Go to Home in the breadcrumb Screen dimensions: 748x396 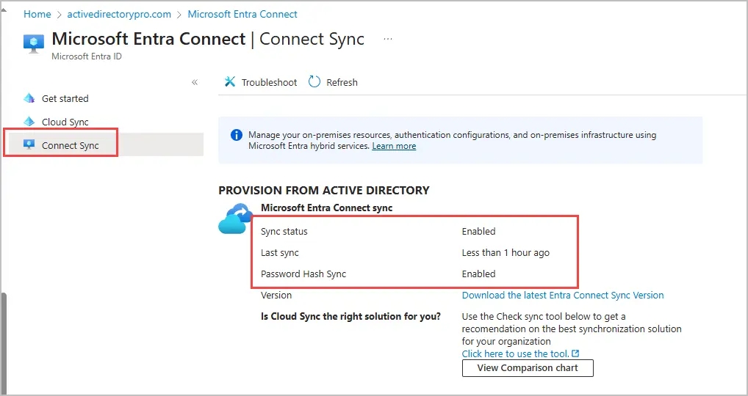pos(37,14)
